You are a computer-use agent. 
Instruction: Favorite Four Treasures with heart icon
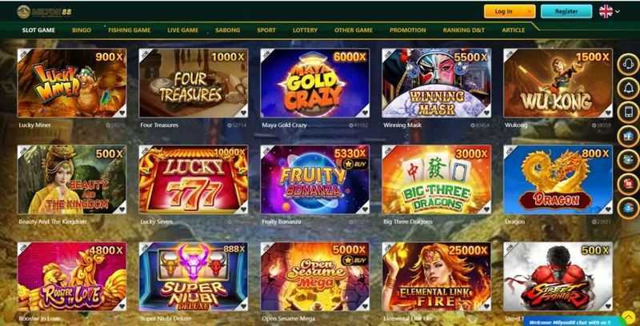click(x=244, y=113)
